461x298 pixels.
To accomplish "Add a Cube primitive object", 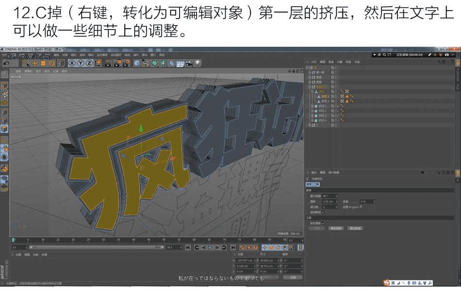I will (x=137, y=63).
